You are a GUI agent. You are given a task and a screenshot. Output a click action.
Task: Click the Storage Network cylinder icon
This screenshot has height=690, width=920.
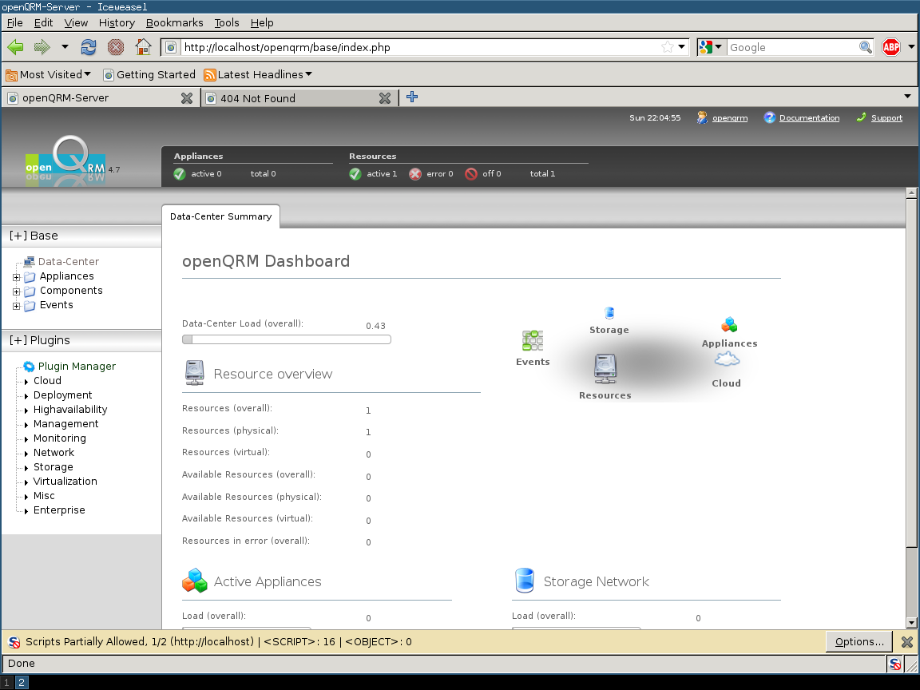click(x=525, y=581)
